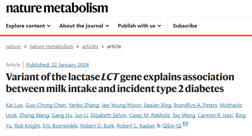This screenshot has width=252, height=136.
Task: Click the Robert C. Kaplan link
Action: point(136,126)
